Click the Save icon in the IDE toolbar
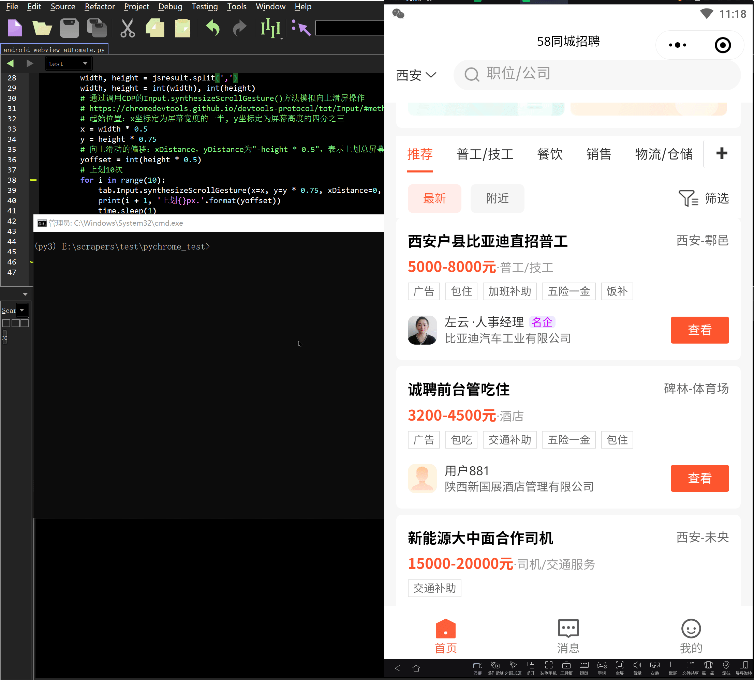754x680 pixels. [x=70, y=28]
